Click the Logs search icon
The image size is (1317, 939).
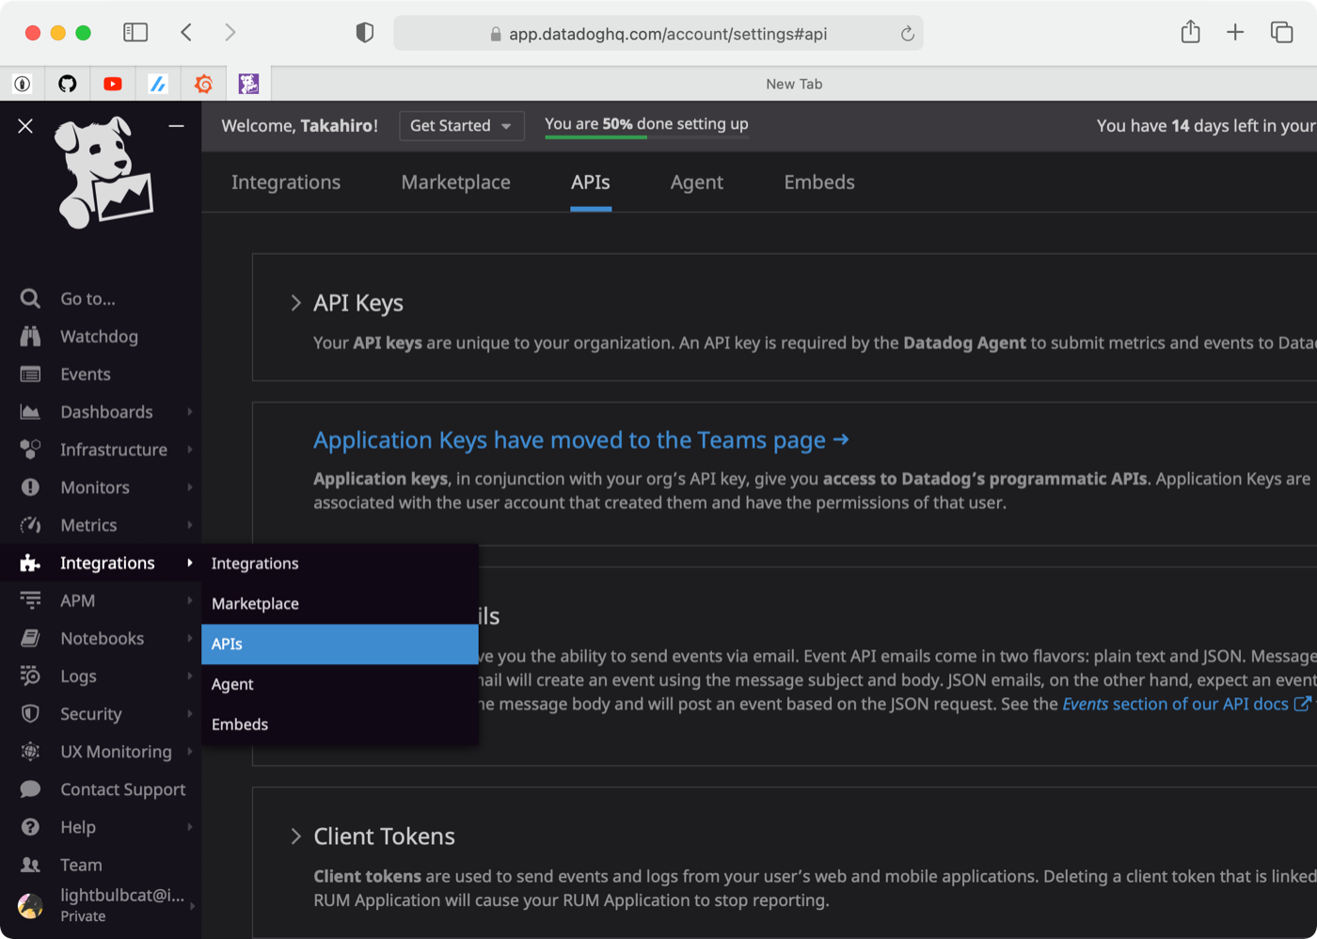[x=30, y=676]
